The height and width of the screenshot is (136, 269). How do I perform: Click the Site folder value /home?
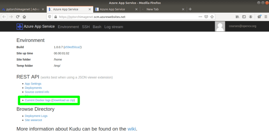[x=58, y=60]
